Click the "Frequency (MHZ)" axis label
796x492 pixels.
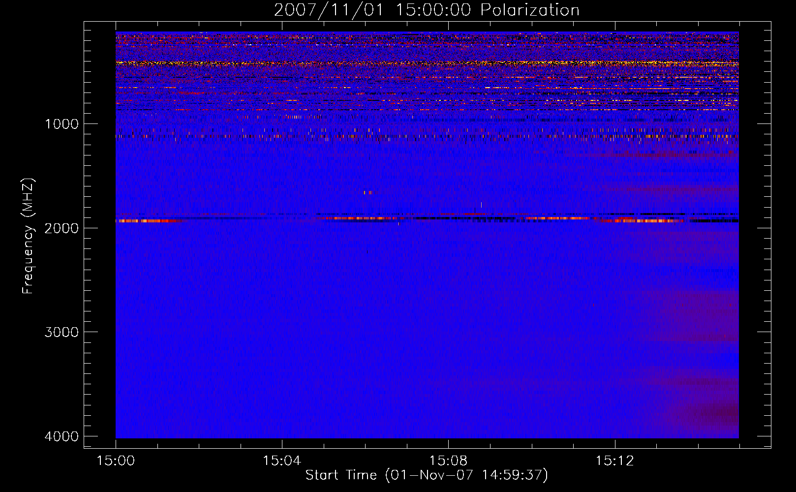(28, 236)
